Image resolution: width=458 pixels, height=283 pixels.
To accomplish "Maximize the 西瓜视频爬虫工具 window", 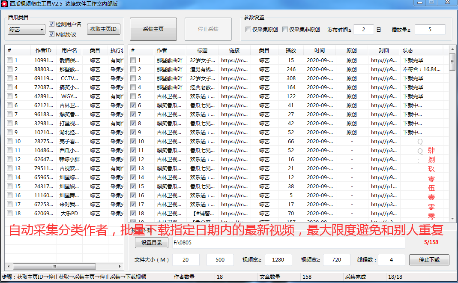I will (431, 3).
